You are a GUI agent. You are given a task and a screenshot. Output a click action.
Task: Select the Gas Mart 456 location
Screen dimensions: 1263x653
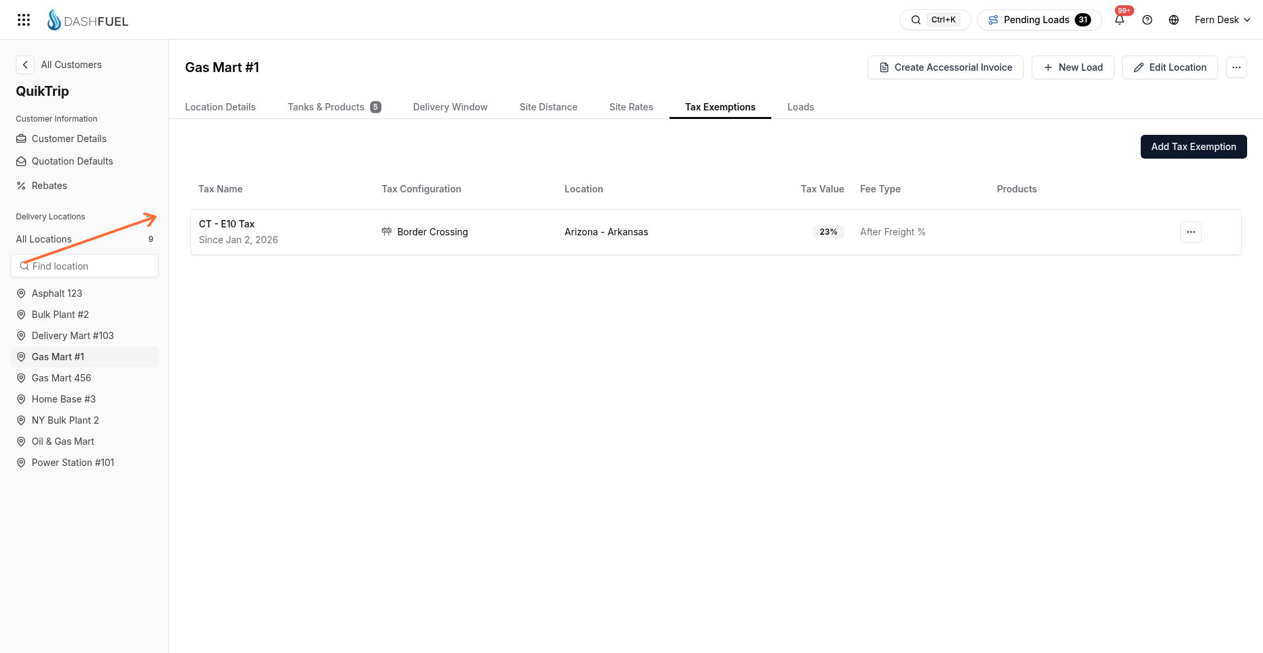(x=85, y=378)
